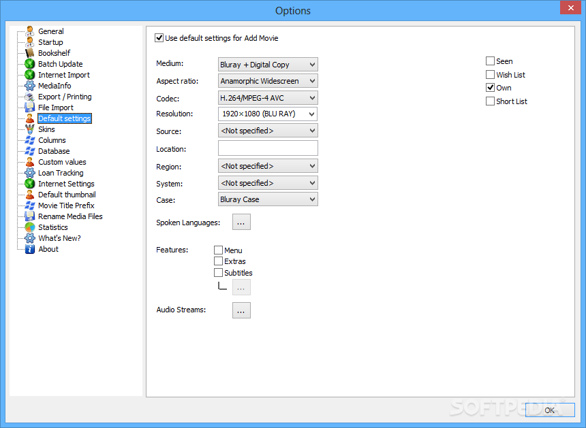Enable the Menu feature checkbox
The image size is (586, 428).
pyautogui.click(x=218, y=250)
